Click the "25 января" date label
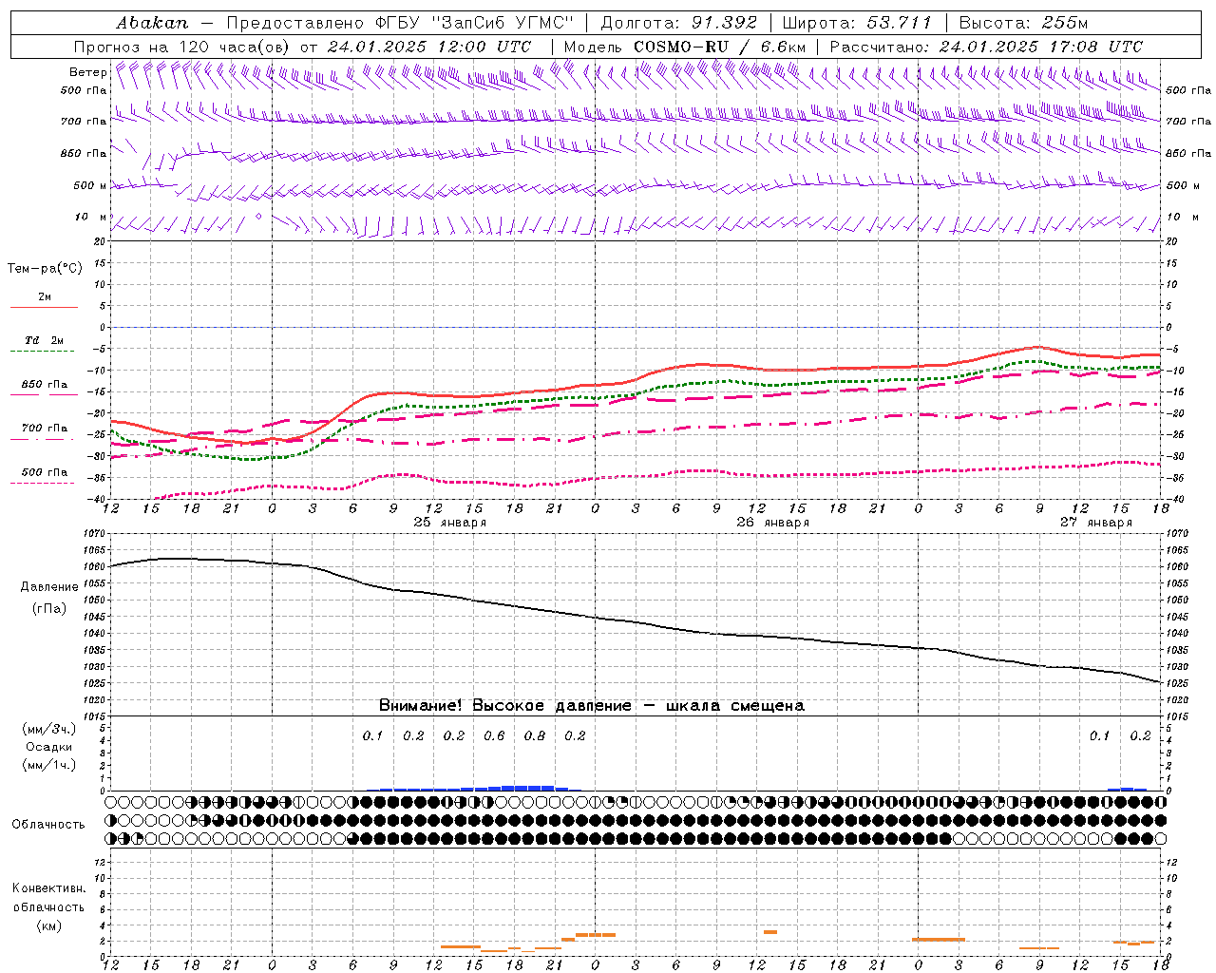Viewport: 1216px width, 973px height. coord(450,523)
